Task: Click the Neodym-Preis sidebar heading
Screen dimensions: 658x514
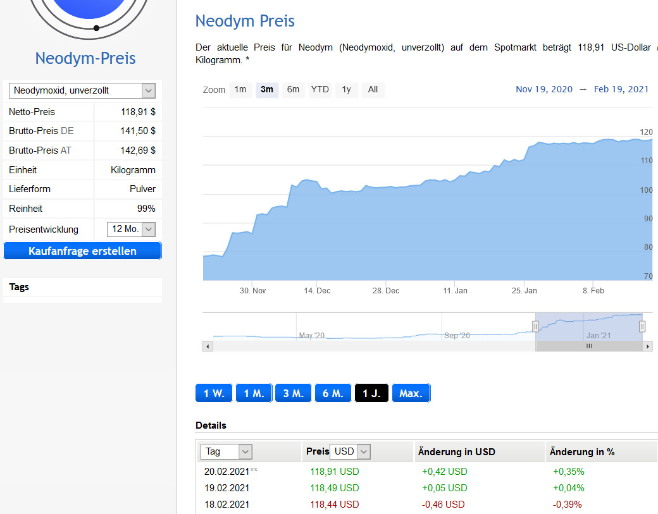Action: [85, 58]
